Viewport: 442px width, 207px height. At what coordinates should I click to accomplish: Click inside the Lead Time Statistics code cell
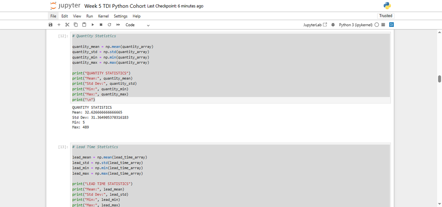(231, 175)
